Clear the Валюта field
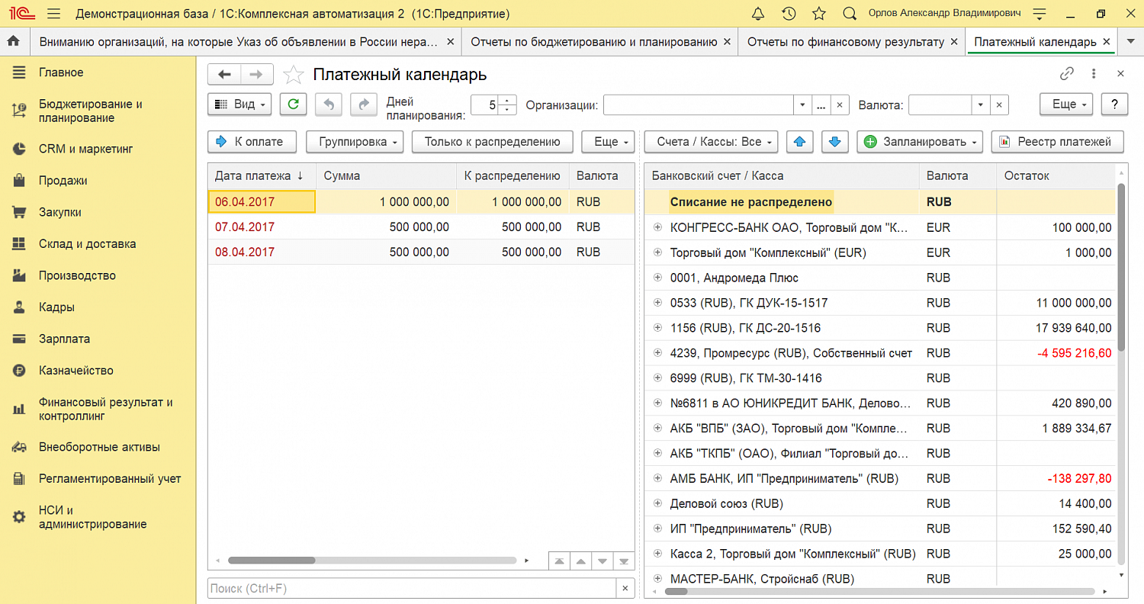This screenshot has height=604, width=1144. [999, 104]
